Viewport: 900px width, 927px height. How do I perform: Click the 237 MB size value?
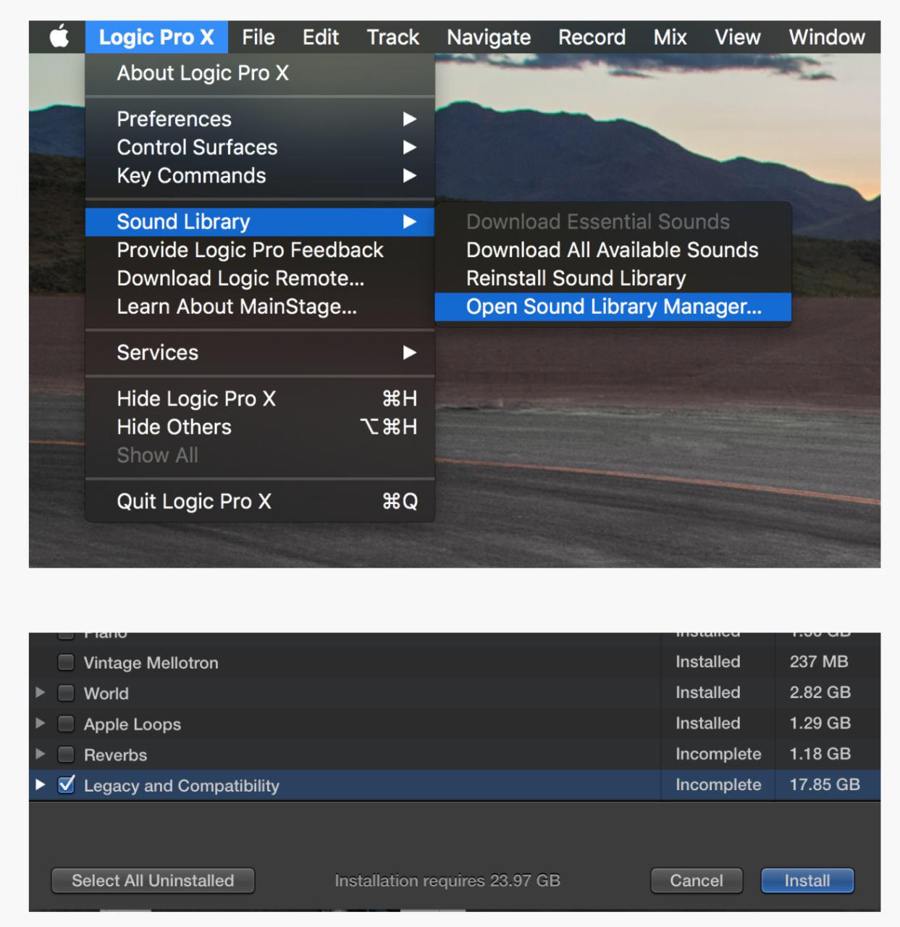point(819,661)
